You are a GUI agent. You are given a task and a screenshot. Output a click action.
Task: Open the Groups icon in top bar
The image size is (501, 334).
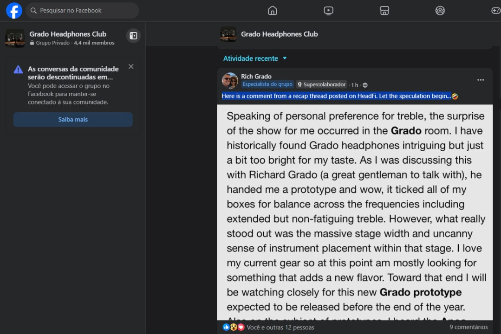[440, 11]
